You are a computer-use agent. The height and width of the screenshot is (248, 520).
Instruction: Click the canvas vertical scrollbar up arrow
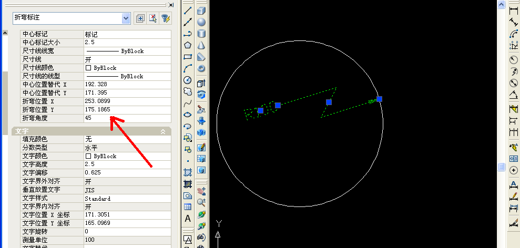(501, 4)
